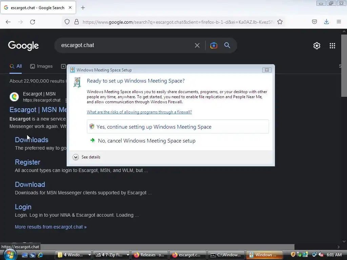Open the Firefox hamburger menu
This screenshot has height=260, width=347.
[x=339, y=22]
